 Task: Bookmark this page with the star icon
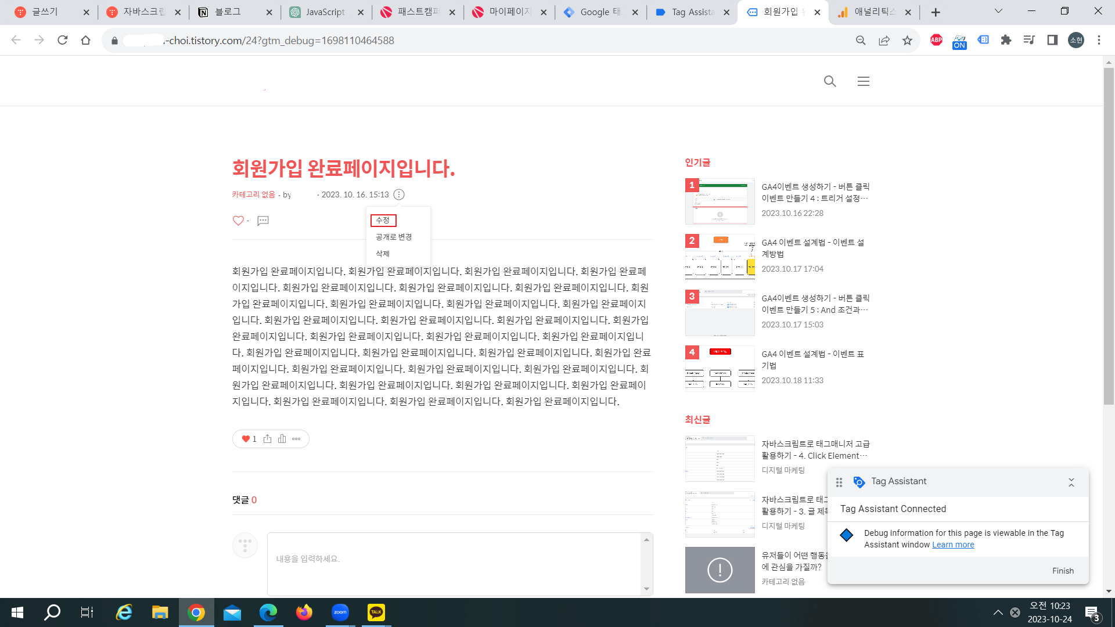click(x=907, y=40)
